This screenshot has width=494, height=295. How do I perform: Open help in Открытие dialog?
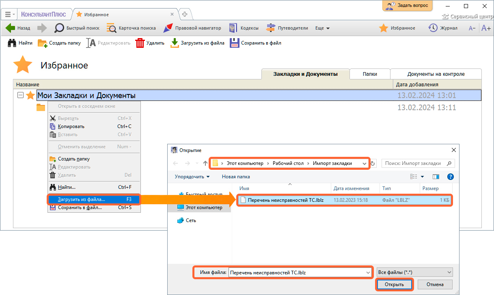pyautogui.click(x=450, y=177)
